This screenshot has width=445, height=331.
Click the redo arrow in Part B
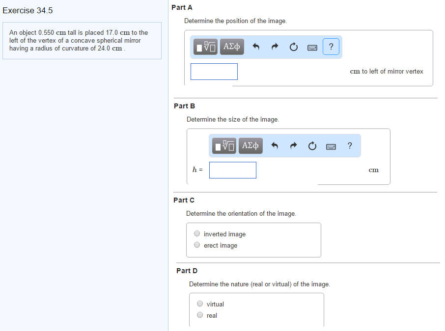click(294, 146)
